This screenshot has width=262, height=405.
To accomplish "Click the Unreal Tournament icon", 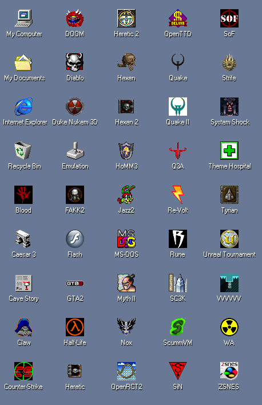I will (229, 239).
